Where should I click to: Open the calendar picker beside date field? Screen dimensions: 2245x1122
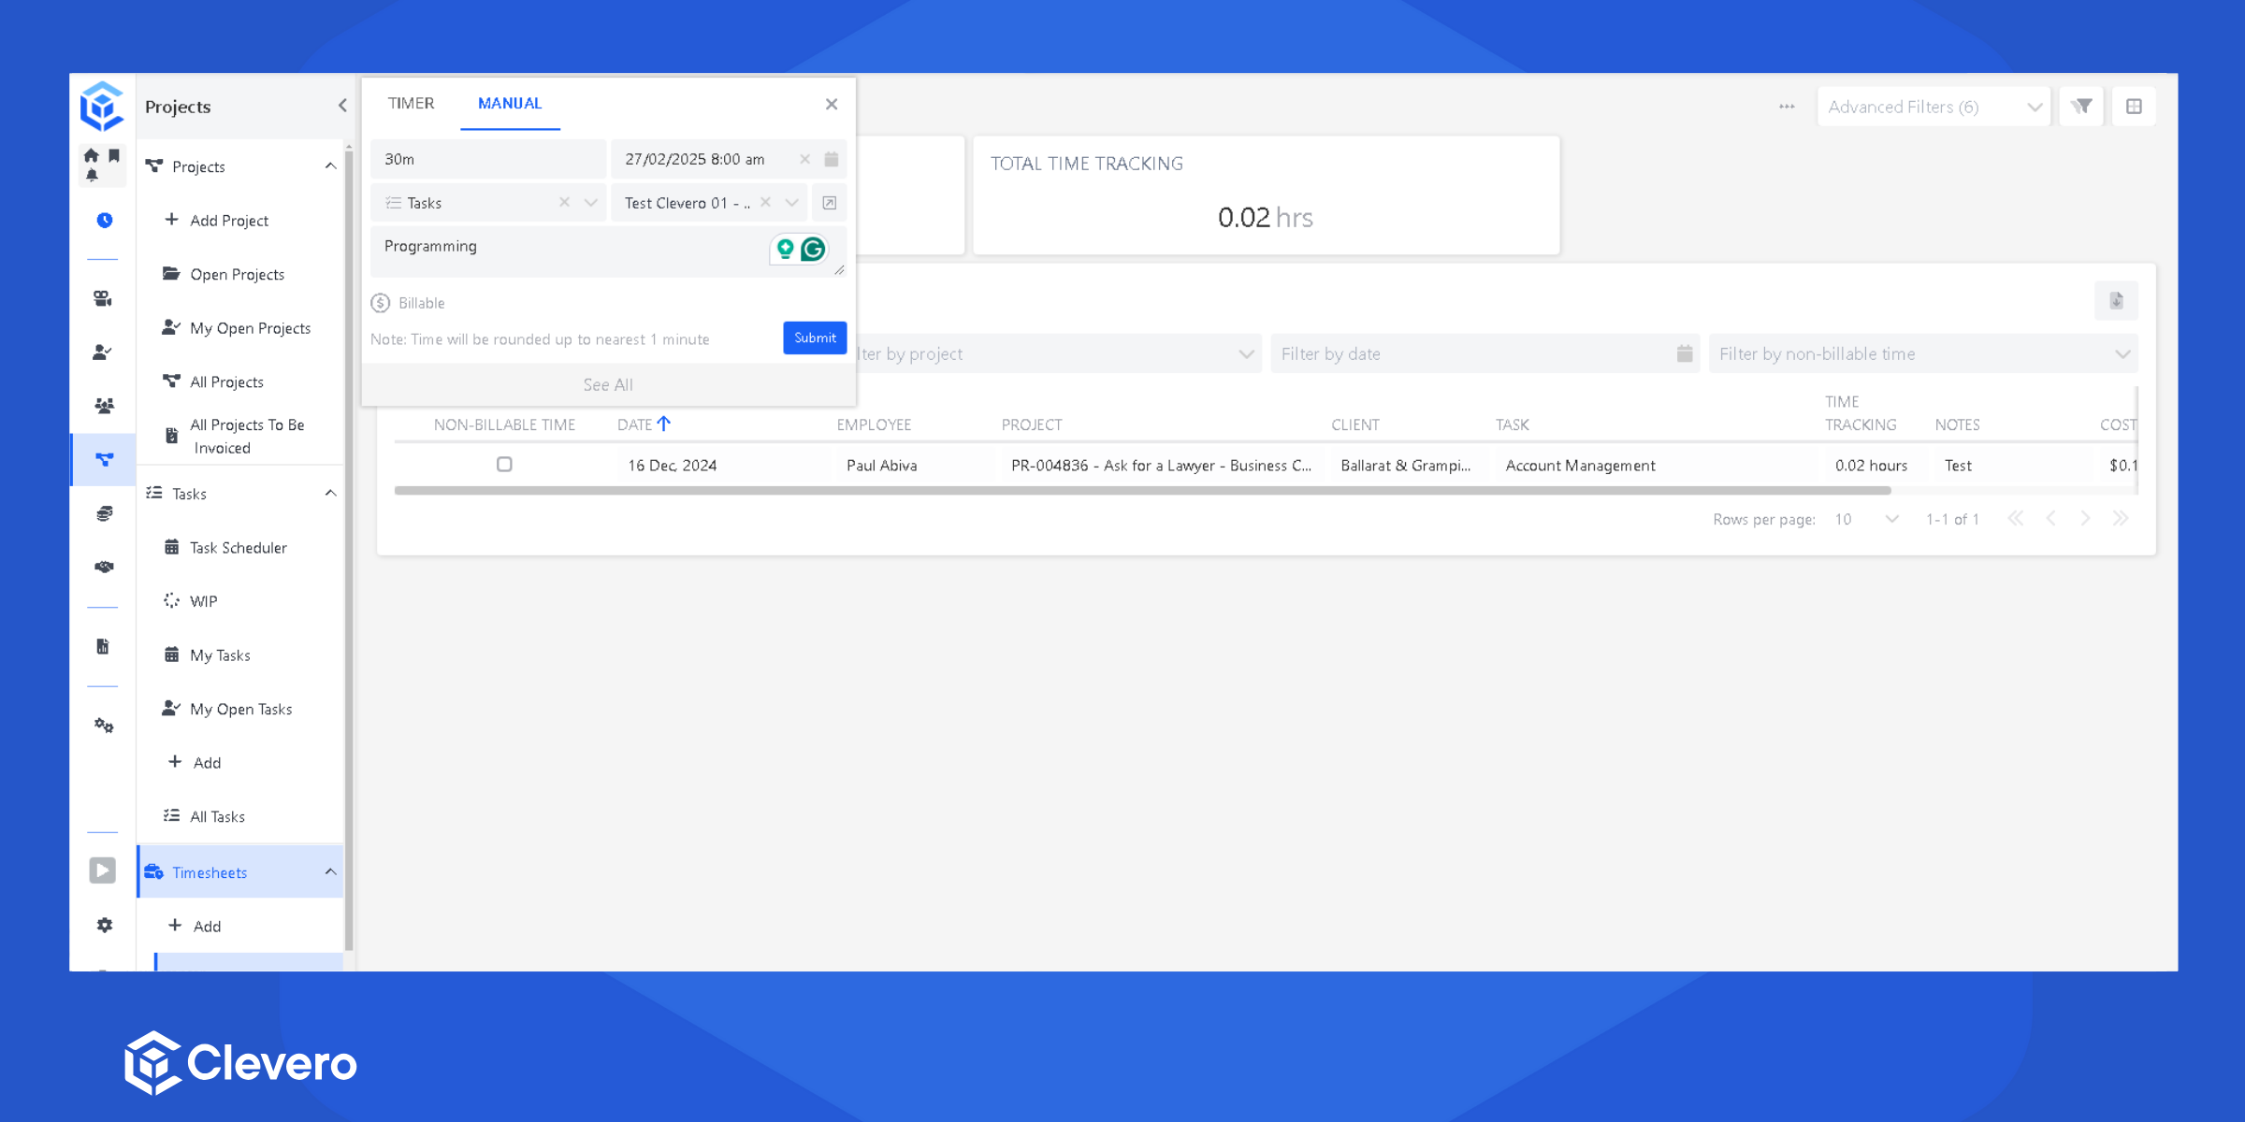click(x=831, y=159)
